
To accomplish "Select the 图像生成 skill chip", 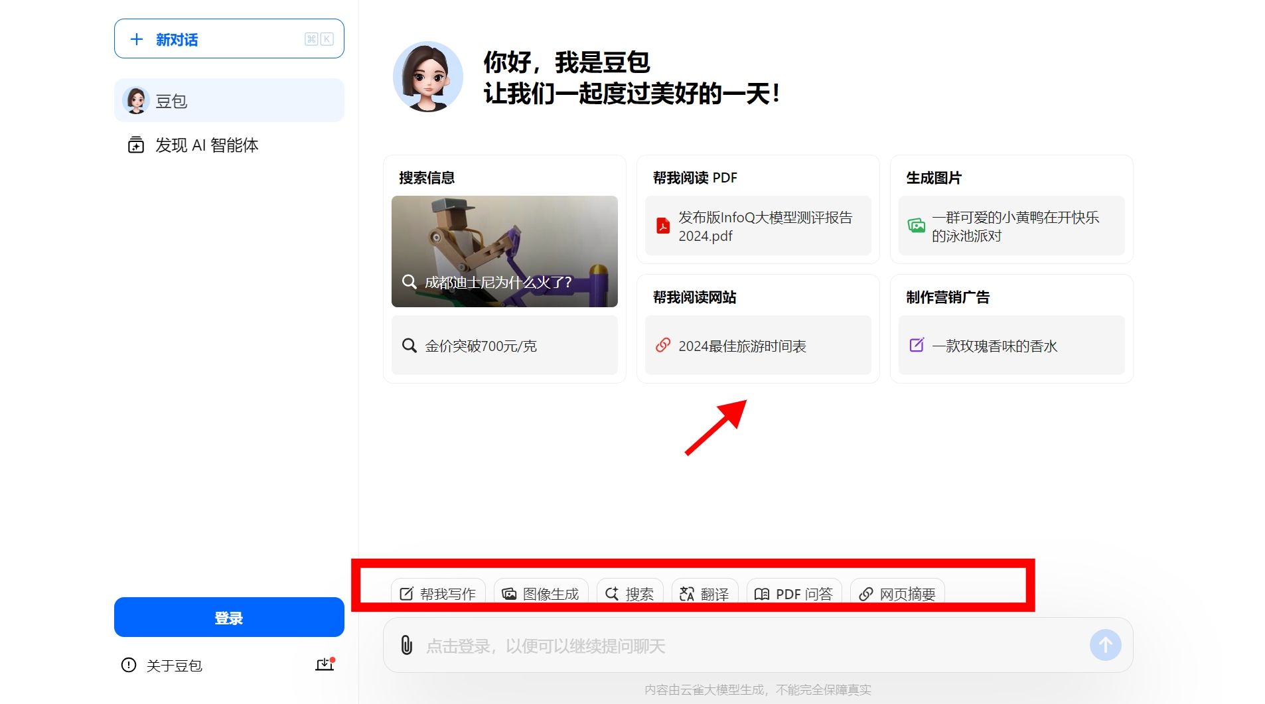I will tap(541, 593).
